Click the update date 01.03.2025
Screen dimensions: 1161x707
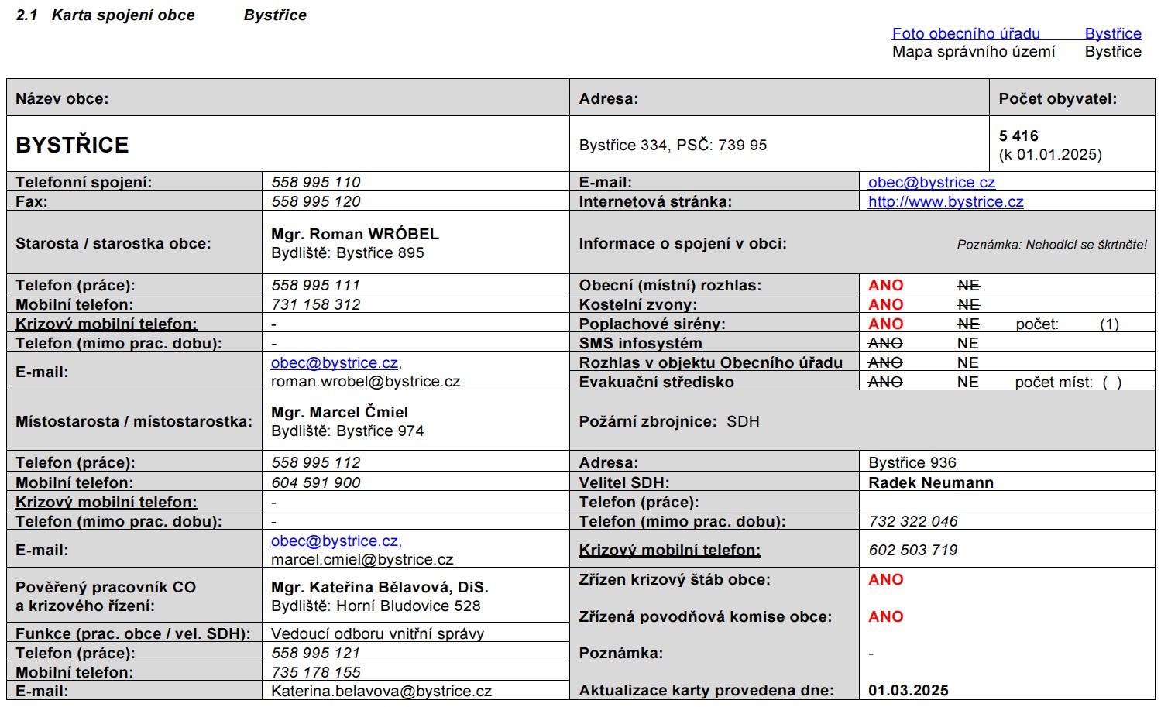[908, 690]
